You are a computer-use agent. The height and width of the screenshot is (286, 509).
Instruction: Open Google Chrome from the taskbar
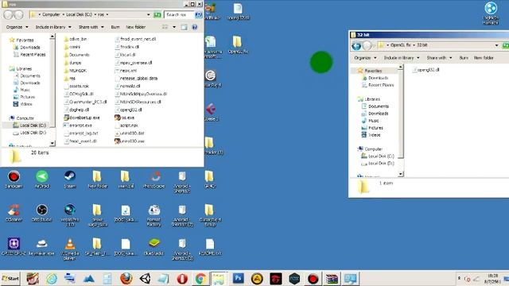pos(200,279)
